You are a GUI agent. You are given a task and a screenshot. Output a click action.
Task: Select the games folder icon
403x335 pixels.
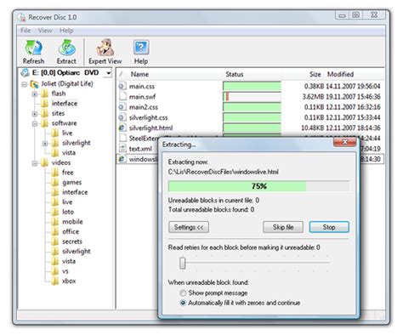(55, 183)
